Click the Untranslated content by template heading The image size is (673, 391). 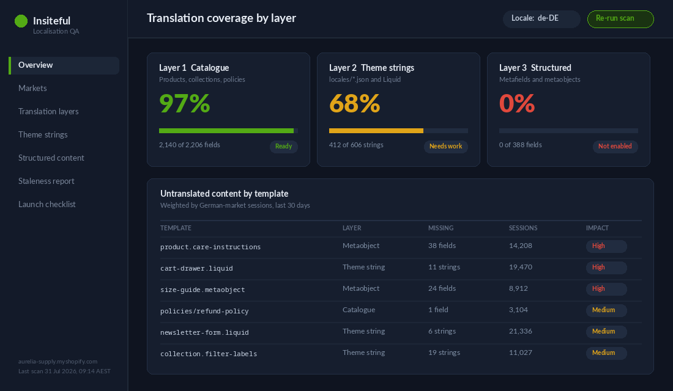point(224,194)
